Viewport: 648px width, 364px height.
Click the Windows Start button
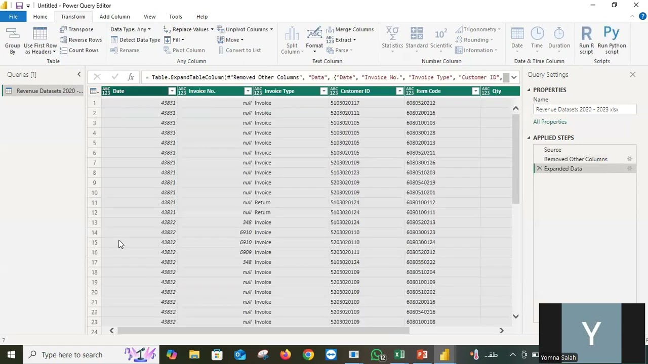(x=11, y=355)
